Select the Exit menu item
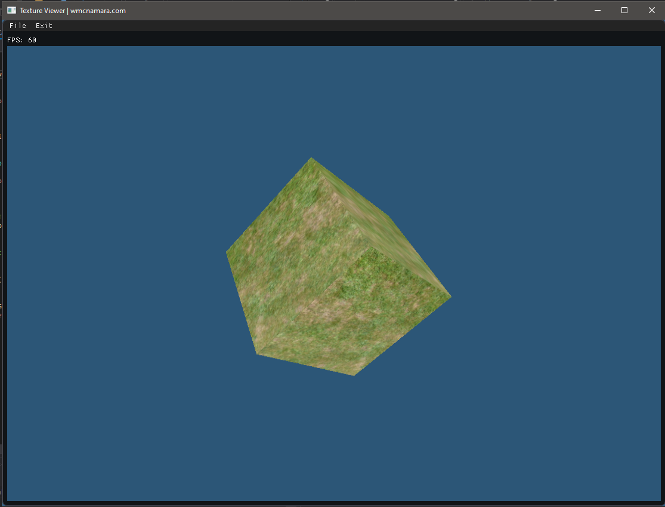Viewport: 665px width, 507px height. (x=44, y=26)
